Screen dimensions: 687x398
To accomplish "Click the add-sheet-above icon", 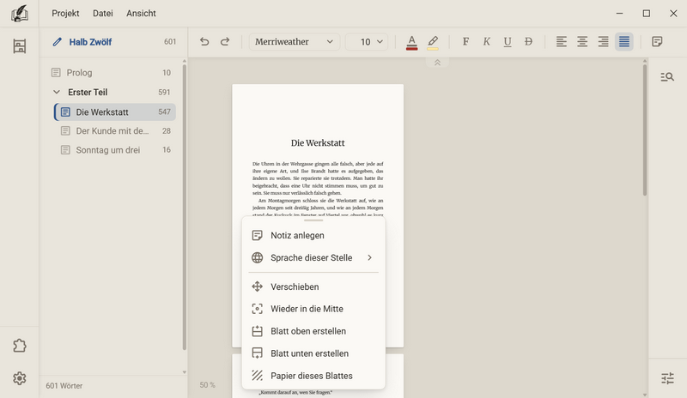I will (257, 331).
